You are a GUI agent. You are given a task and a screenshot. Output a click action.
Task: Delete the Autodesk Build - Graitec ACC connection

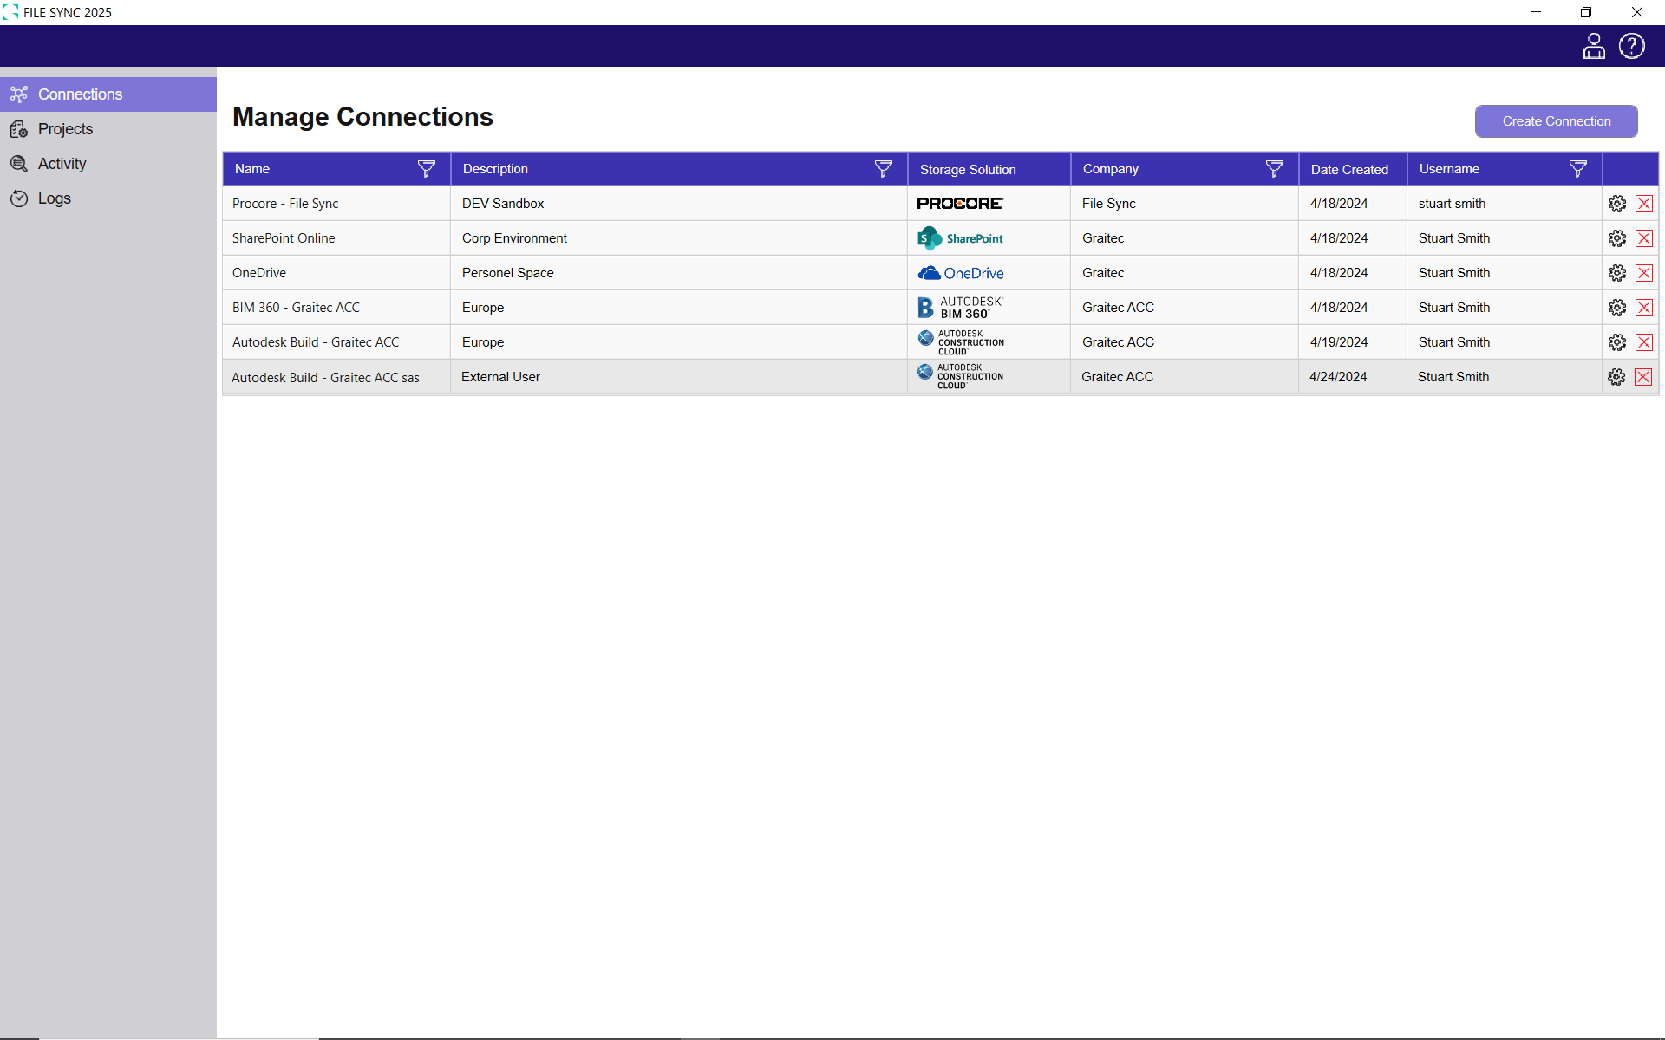tap(1643, 342)
